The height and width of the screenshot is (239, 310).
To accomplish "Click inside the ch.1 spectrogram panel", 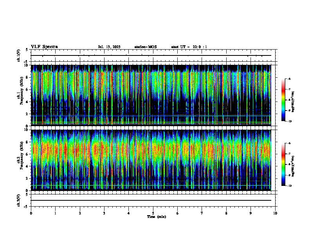I will [x=151, y=95].
